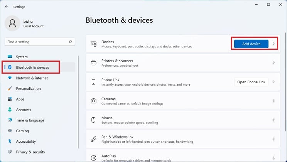Click the Bluetooth icon in sidebar
The height and width of the screenshot is (162, 287).
(x=10, y=67)
